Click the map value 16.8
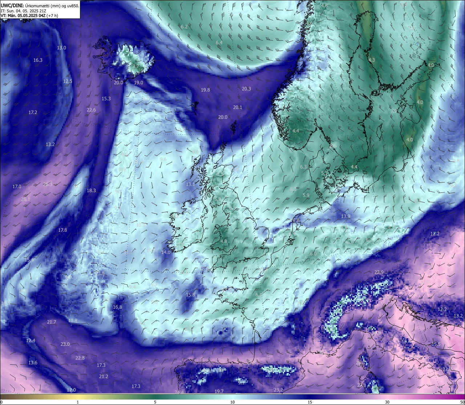This screenshot has width=465, height=405. (117, 307)
